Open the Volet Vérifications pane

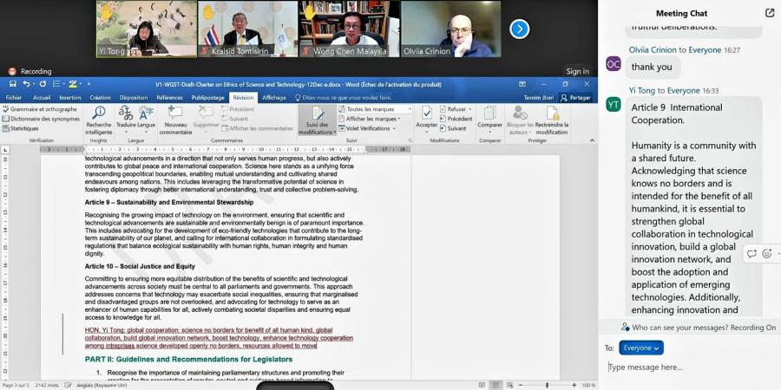click(x=370, y=128)
